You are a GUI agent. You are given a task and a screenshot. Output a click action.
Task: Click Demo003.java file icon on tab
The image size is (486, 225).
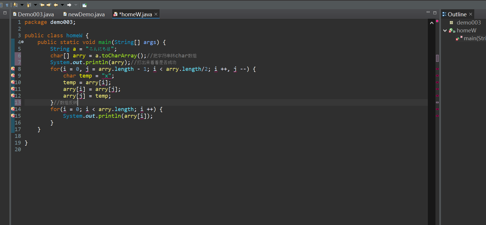(15, 14)
